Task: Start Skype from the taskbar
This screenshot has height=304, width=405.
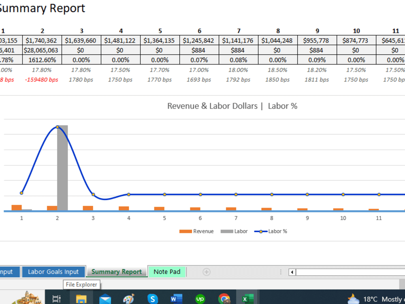Action: (x=153, y=297)
